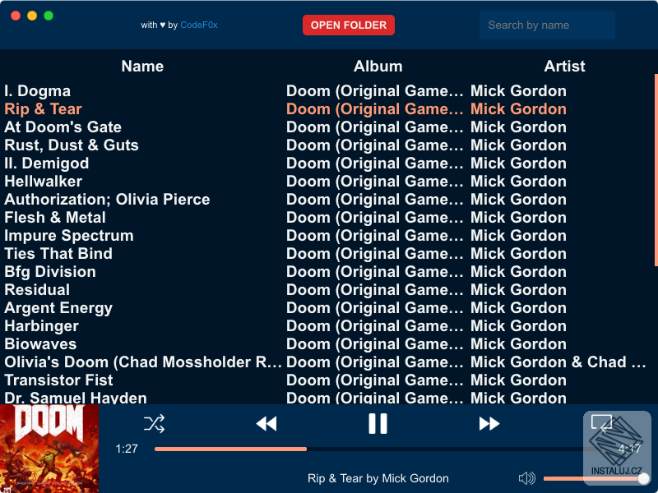Play Olivia's Doom Chad Mossholder remix
The height and width of the screenshot is (493, 658).
click(325, 362)
